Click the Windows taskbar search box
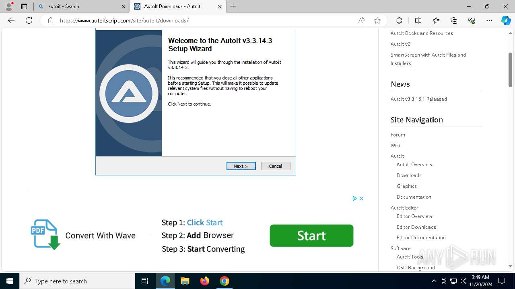Image resolution: width=515 pixels, height=289 pixels. click(x=77, y=281)
